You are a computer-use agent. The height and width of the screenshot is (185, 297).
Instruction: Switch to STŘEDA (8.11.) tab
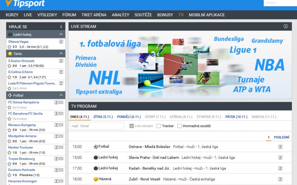[x=181, y=117]
